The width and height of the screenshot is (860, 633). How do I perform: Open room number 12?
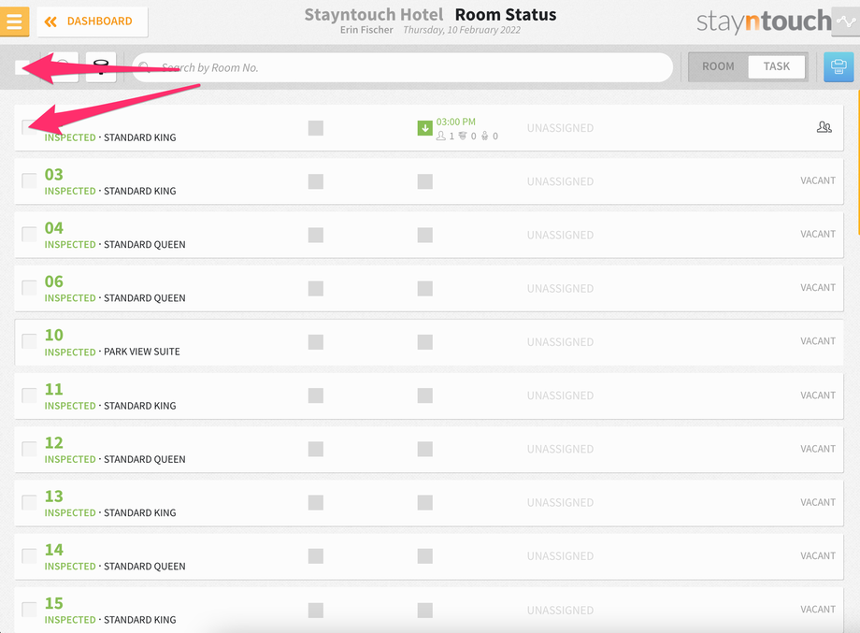click(54, 442)
